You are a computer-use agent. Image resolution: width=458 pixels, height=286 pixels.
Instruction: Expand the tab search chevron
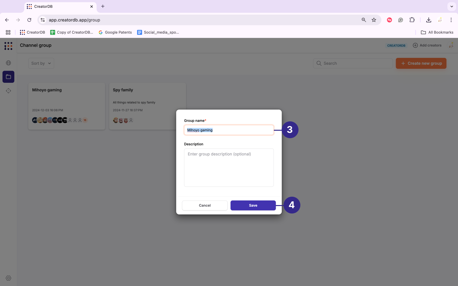pos(451,7)
